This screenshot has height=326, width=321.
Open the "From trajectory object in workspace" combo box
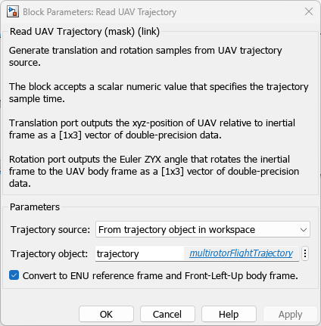(x=203, y=229)
